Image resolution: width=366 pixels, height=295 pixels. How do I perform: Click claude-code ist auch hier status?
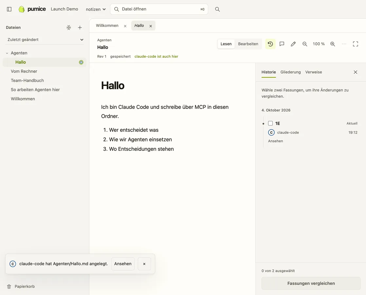[156, 56]
